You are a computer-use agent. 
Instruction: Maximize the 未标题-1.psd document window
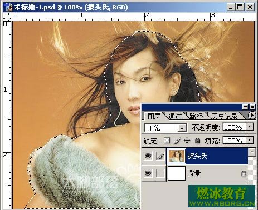click(x=240, y=7)
